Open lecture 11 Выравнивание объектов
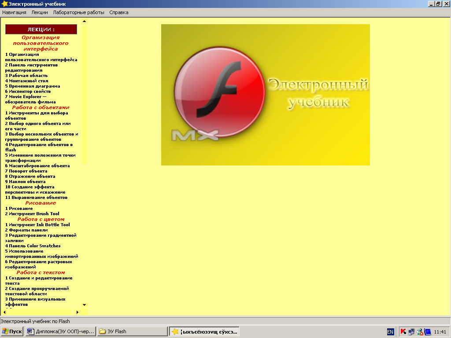 [x=36, y=198]
